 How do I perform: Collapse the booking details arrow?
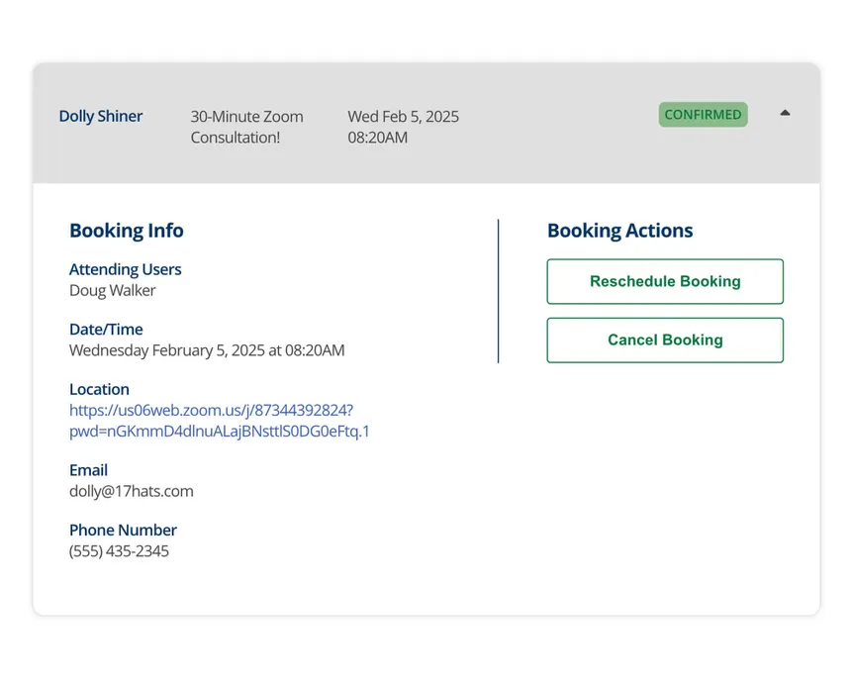click(x=785, y=113)
